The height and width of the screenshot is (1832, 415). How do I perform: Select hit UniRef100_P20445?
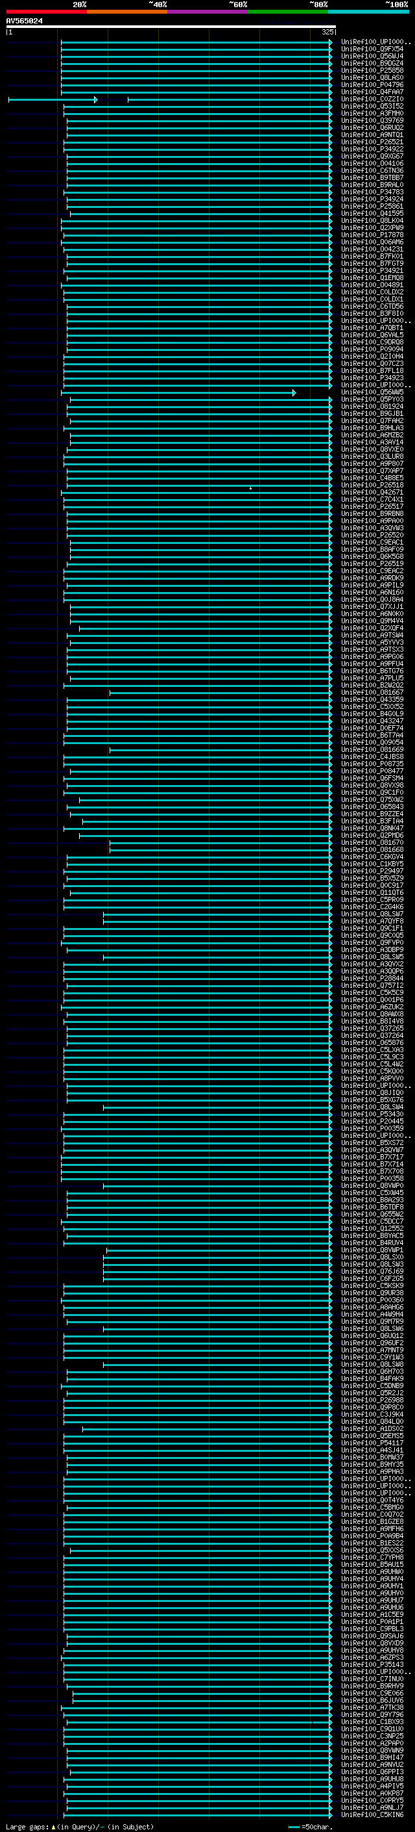point(372,1122)
